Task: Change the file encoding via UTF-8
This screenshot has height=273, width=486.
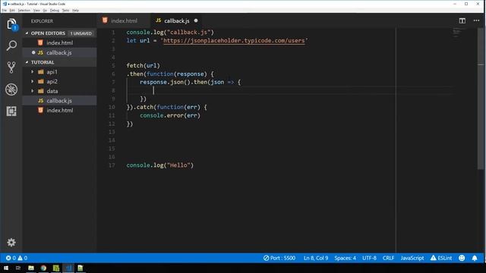Action: coord(369,258)
